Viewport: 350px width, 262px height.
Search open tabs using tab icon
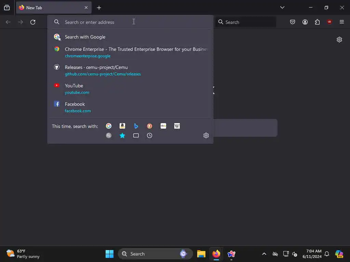[x=136, y=135]
